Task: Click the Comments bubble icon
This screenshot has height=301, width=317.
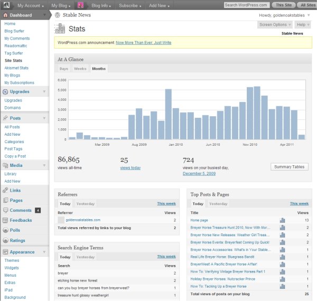Action: pos(5,210)
